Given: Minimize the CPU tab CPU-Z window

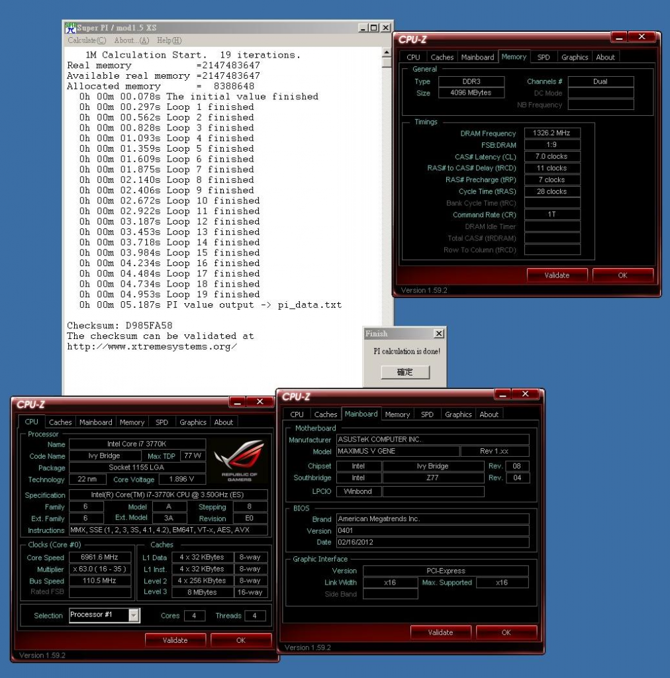Looking at the screenshot, I should [x=237, y=402].
